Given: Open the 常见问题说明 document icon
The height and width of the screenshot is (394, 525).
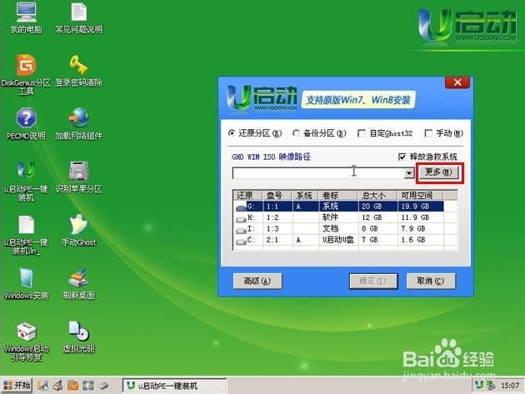Looking at the screenshot, I should click(79, 17).
